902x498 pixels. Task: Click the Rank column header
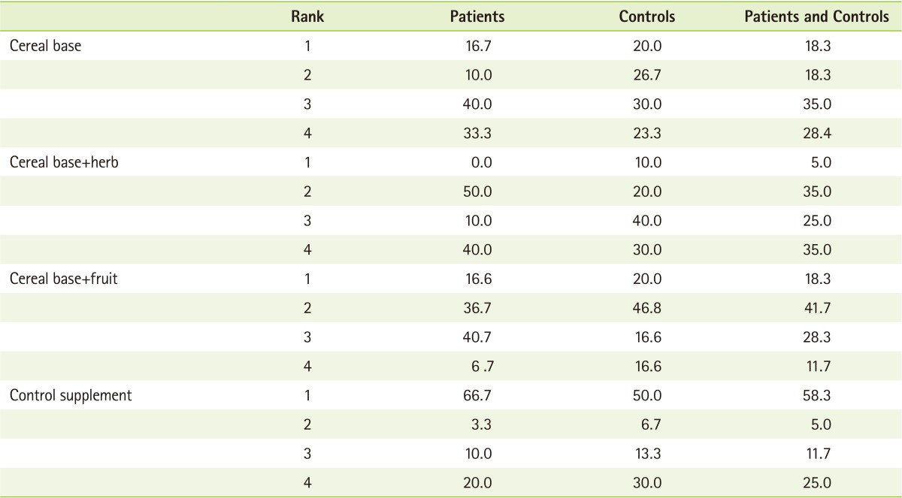pyautogui.click(x=307, y=17)
